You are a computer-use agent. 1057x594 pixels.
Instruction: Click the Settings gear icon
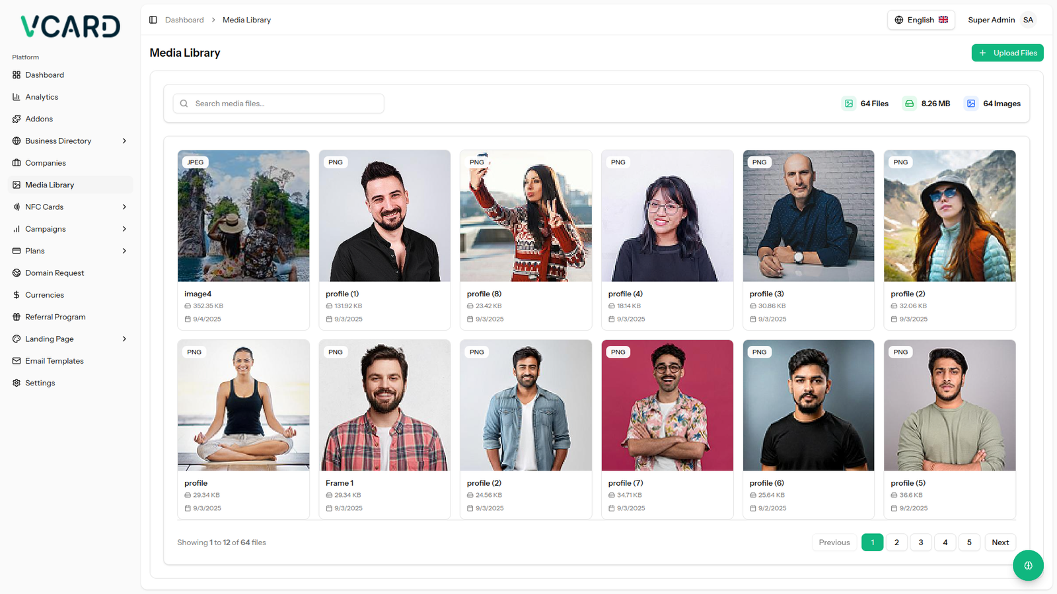pyautogui.click(x=17, y=383)
